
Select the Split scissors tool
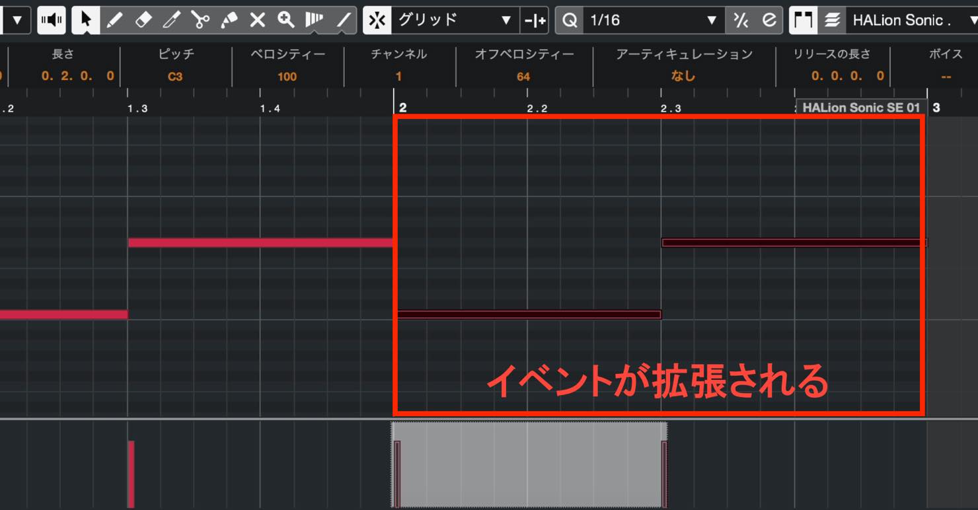click(200, 20)
